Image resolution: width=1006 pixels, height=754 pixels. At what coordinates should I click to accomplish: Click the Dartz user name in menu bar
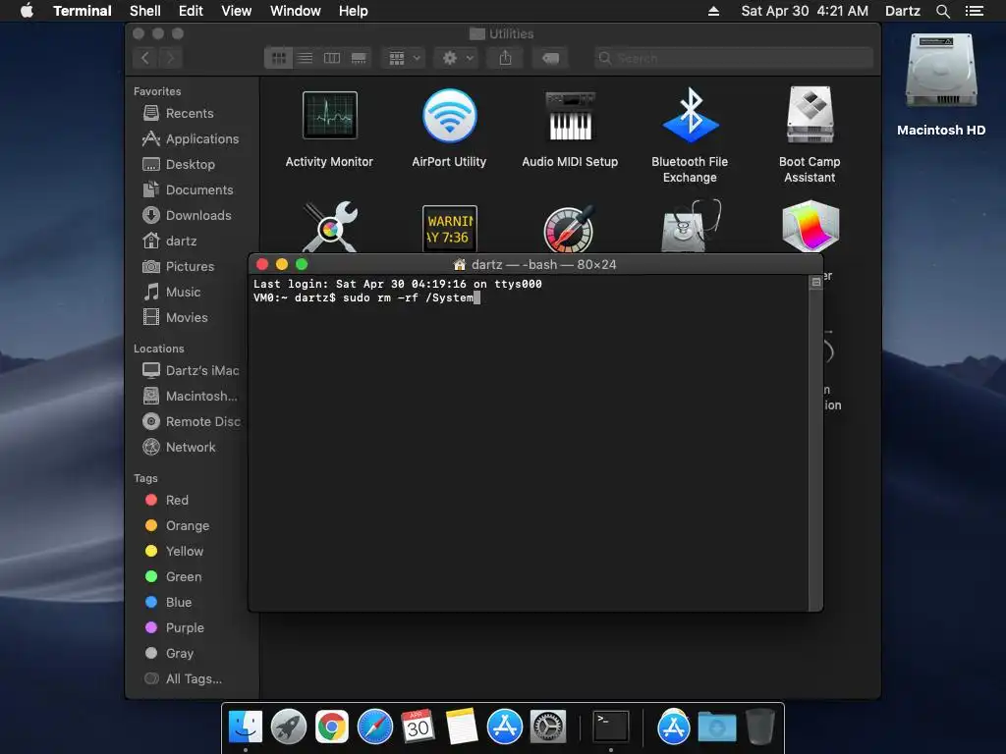902,11
